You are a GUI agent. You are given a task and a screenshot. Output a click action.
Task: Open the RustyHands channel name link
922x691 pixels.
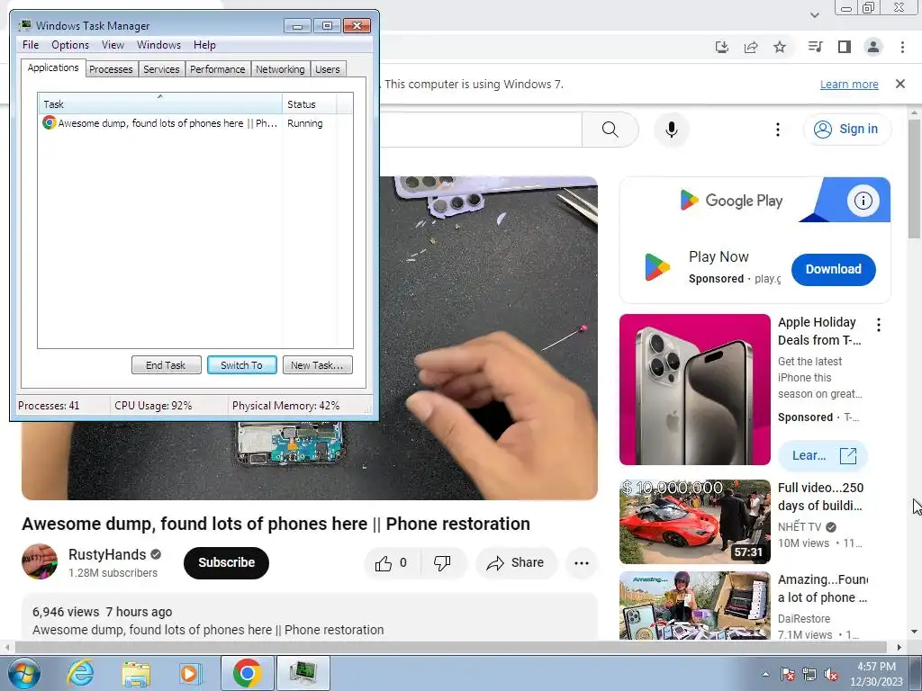coord(107,554)
